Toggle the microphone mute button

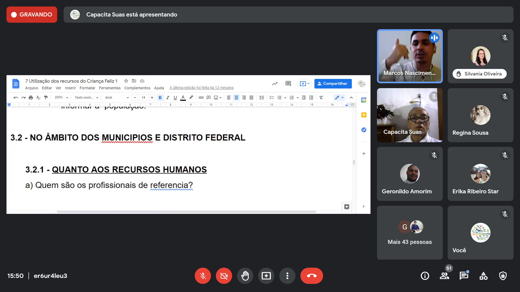click(x=203, y=276)
